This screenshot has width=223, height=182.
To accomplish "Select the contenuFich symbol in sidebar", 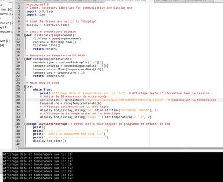I will [6, 23].
